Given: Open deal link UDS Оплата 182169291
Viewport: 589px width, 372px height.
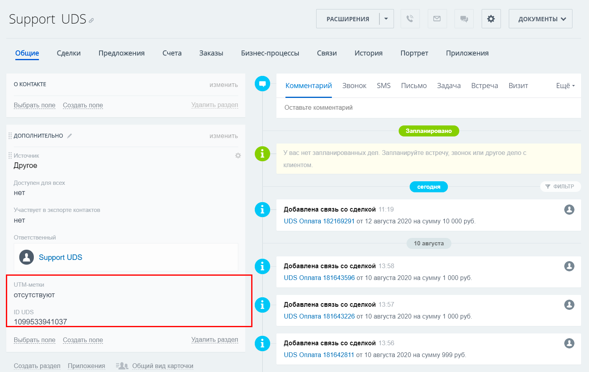Looking at the screenshot, I should (319, 221).
